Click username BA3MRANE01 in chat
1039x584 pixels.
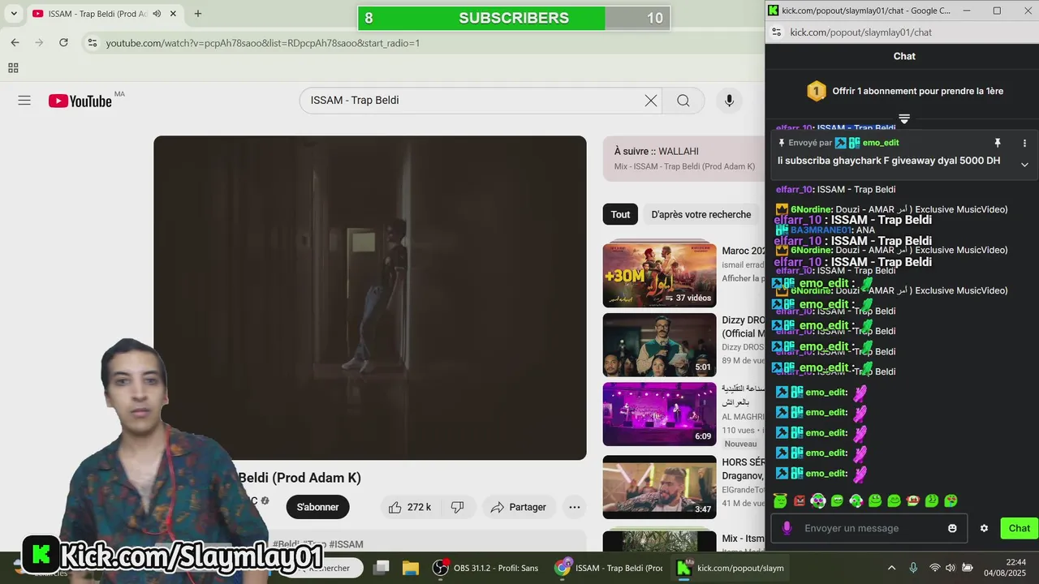point(821,230)
